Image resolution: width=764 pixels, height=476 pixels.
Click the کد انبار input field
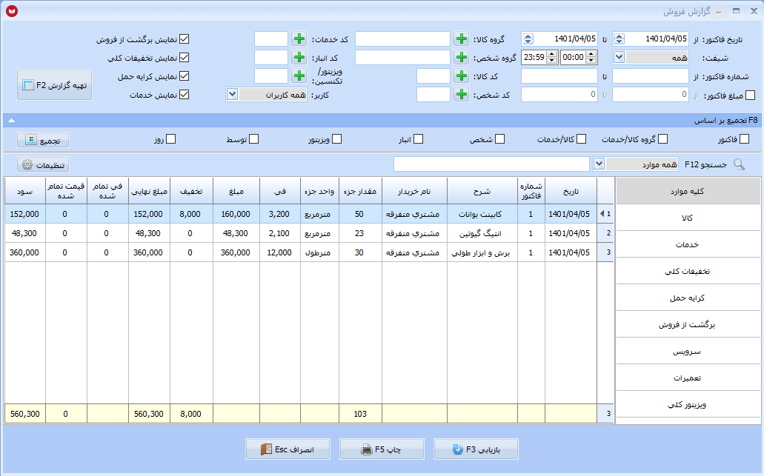coord(271,58)
